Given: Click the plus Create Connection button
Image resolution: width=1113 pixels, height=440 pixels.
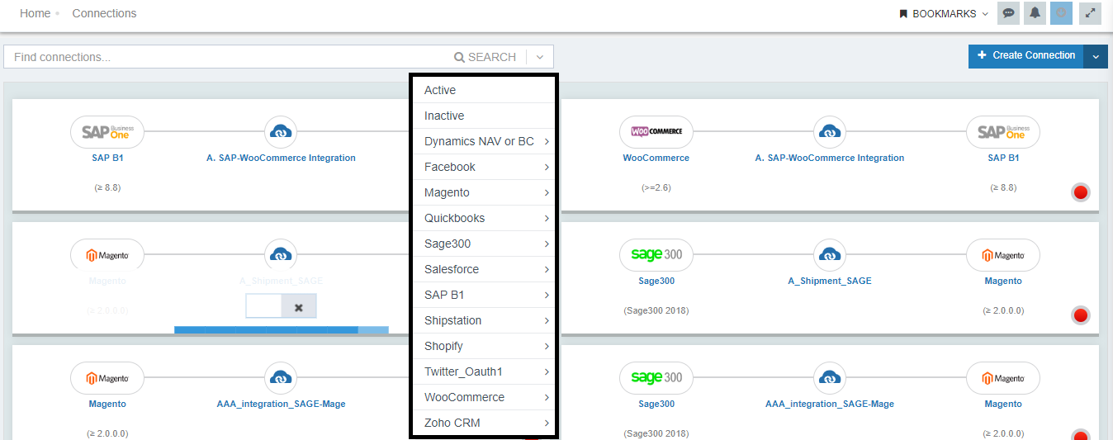Looking at the screenshot, I should (1026, 55).
